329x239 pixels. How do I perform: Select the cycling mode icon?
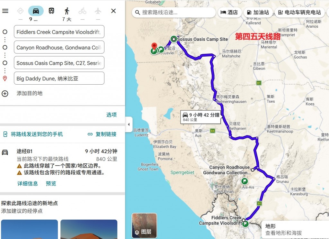[x=83, y=11]
